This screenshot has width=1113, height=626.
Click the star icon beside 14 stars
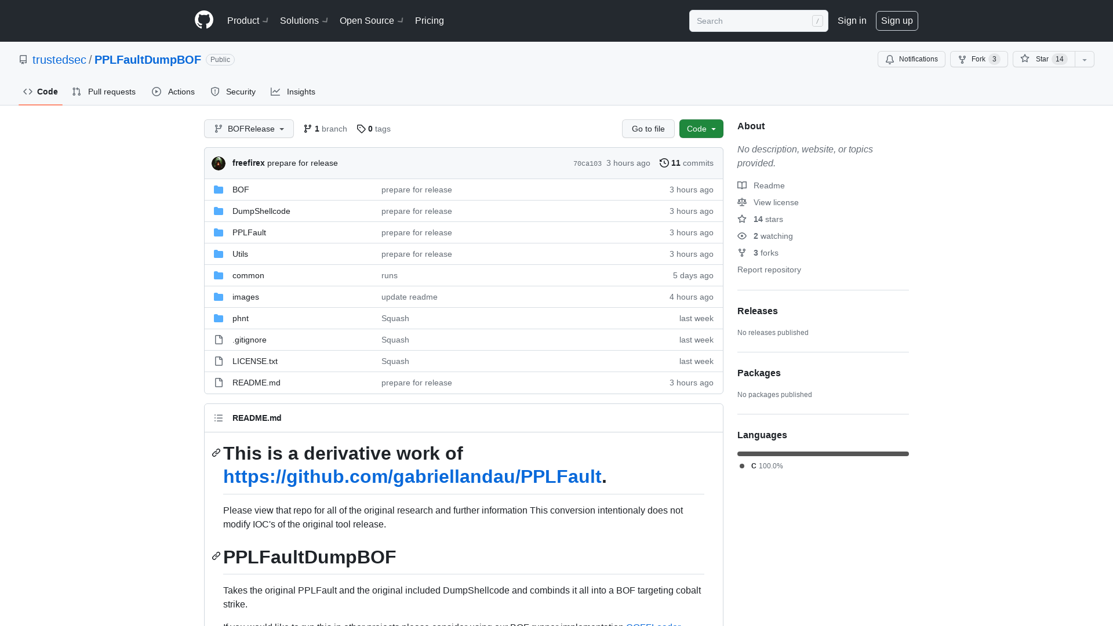point(742,219)
